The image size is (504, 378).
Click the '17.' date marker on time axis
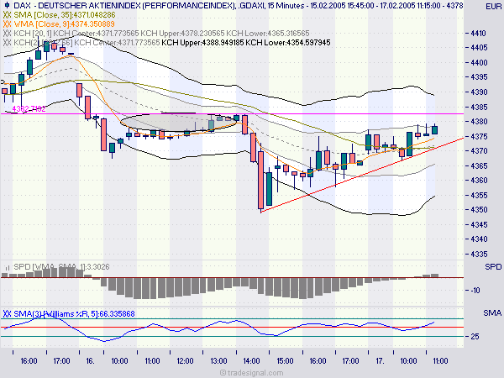click(380, 361)
